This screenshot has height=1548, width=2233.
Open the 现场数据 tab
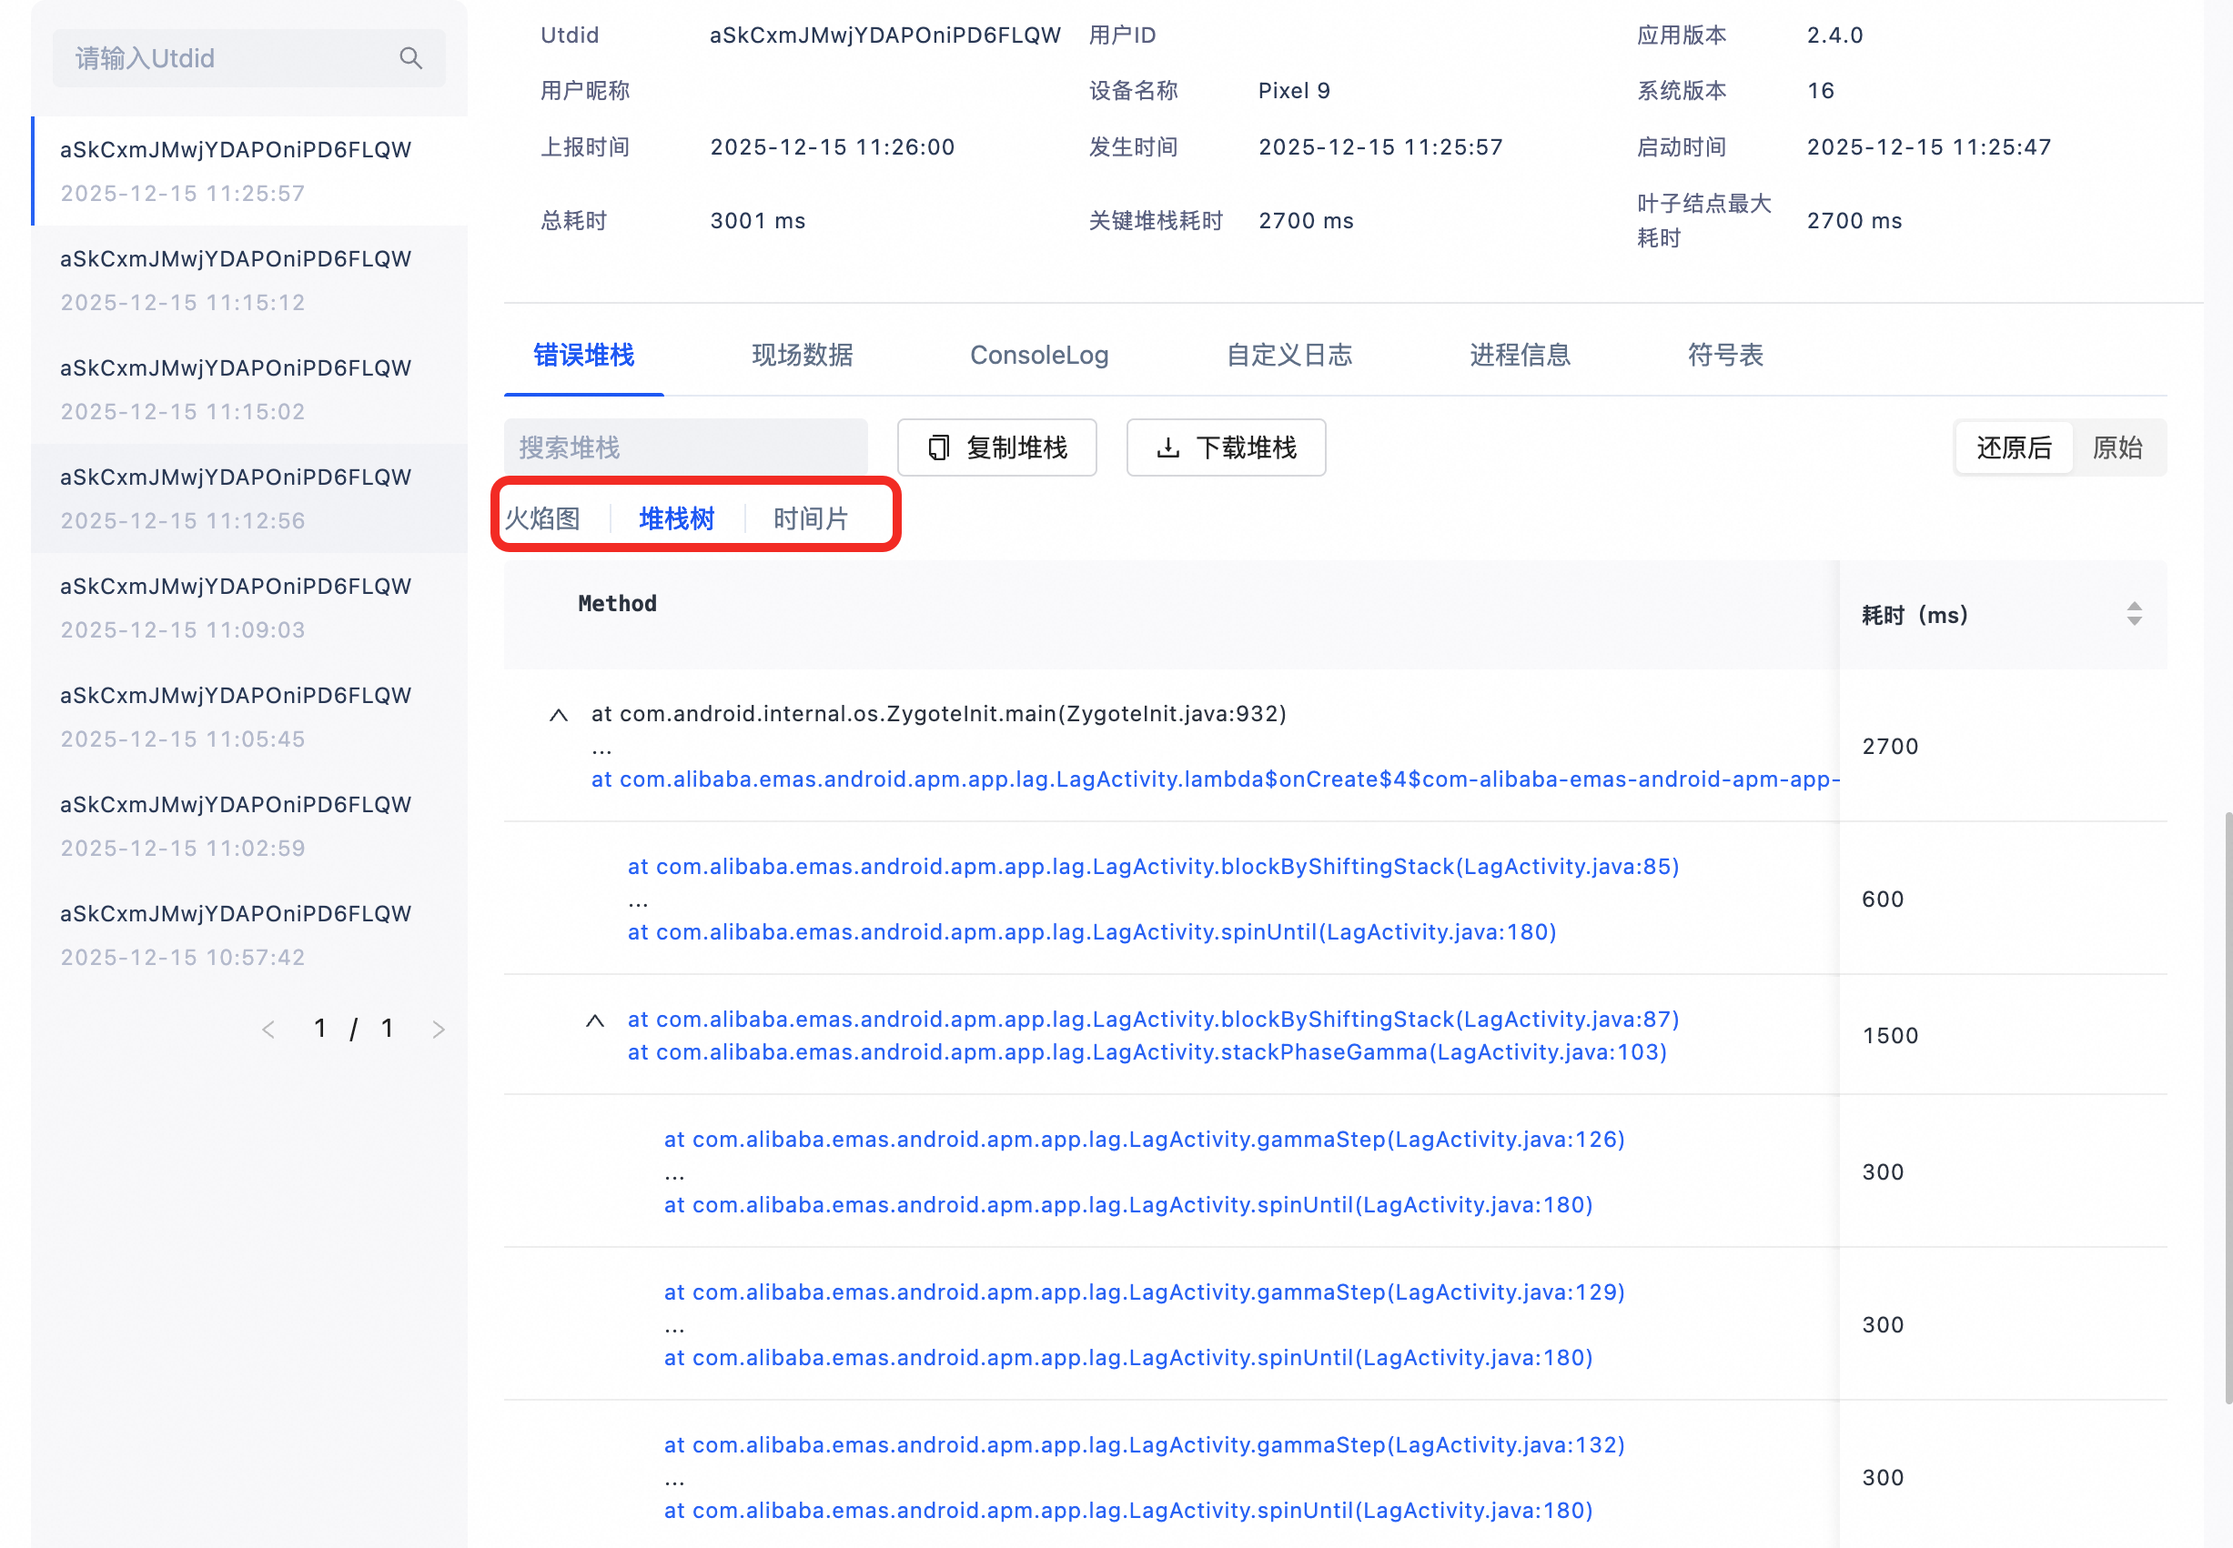[802, 355]
